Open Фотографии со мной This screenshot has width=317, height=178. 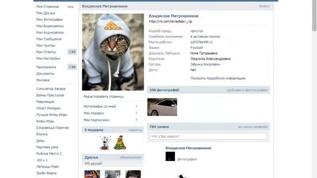pyautogui.click(x=100, y=106)
